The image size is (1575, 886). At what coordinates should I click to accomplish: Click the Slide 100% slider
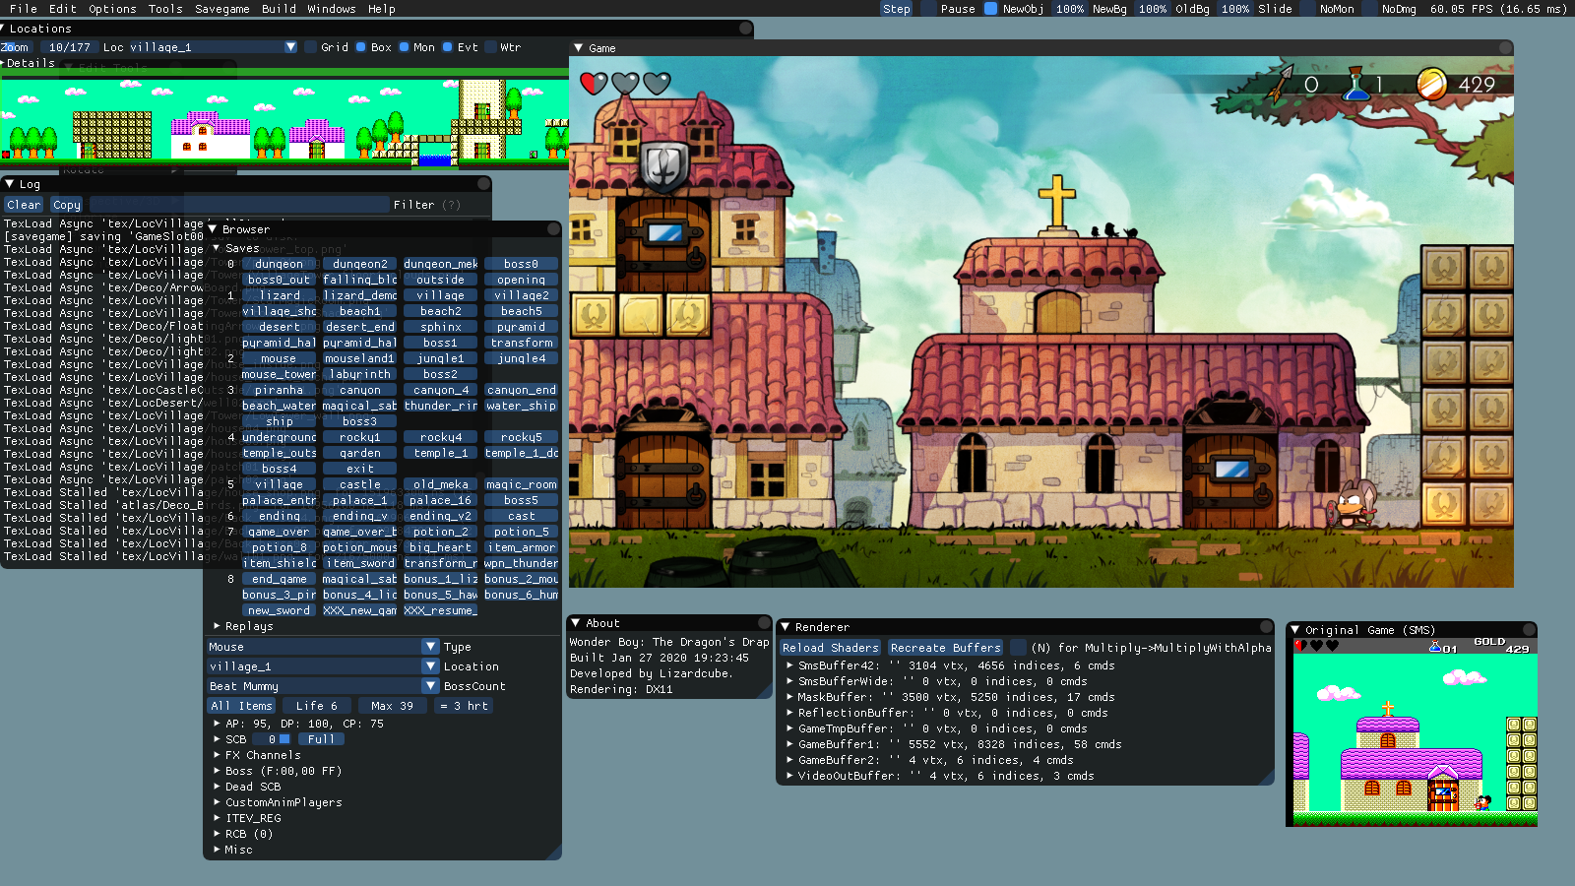click(x=1235, y=9)
